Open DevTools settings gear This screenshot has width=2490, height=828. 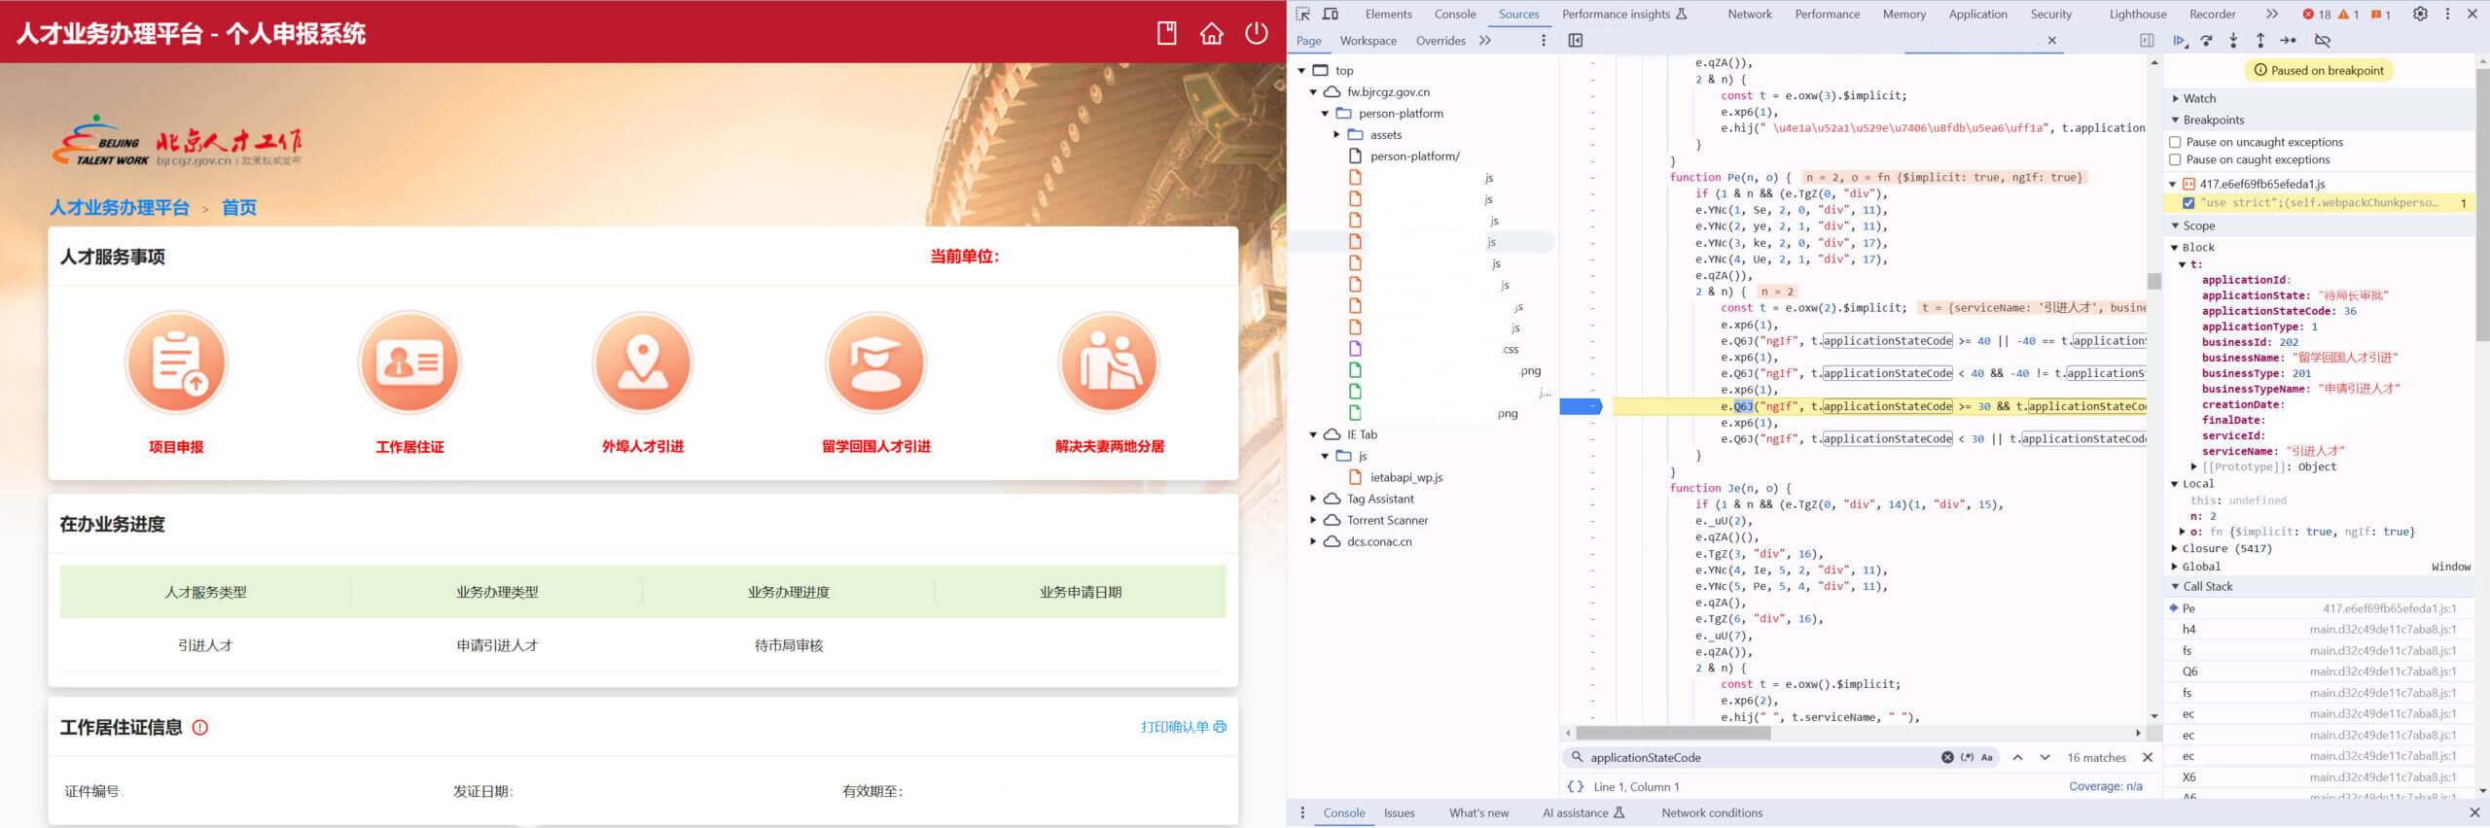[x=2420, y=14]
